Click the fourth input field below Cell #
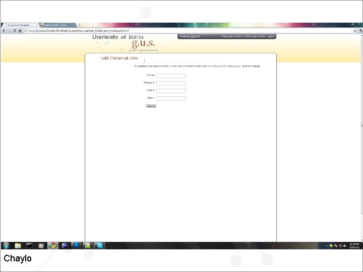The width and height of the screenshot is (363, 272). tap(171, 99)
